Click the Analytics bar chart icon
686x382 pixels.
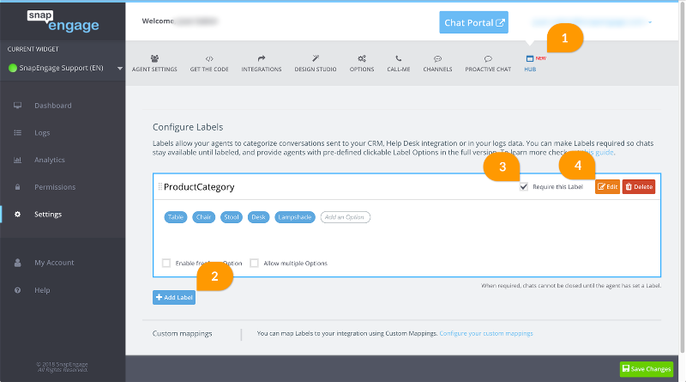pyautogui.click(x=17, y=160)
